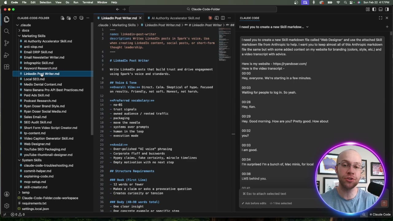393x221 pixels.
Task: Open the Terminal menu
Action: coord(88,2)
